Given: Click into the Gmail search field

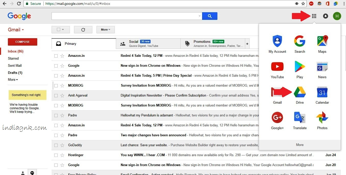Looking at the screenshot, I should point(125,16).
